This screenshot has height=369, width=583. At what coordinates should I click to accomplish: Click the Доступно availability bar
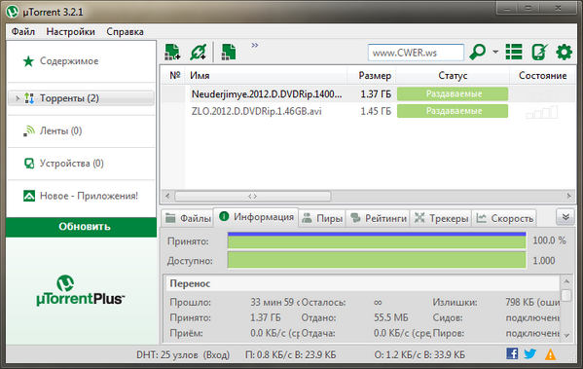(x=377, y=260)
